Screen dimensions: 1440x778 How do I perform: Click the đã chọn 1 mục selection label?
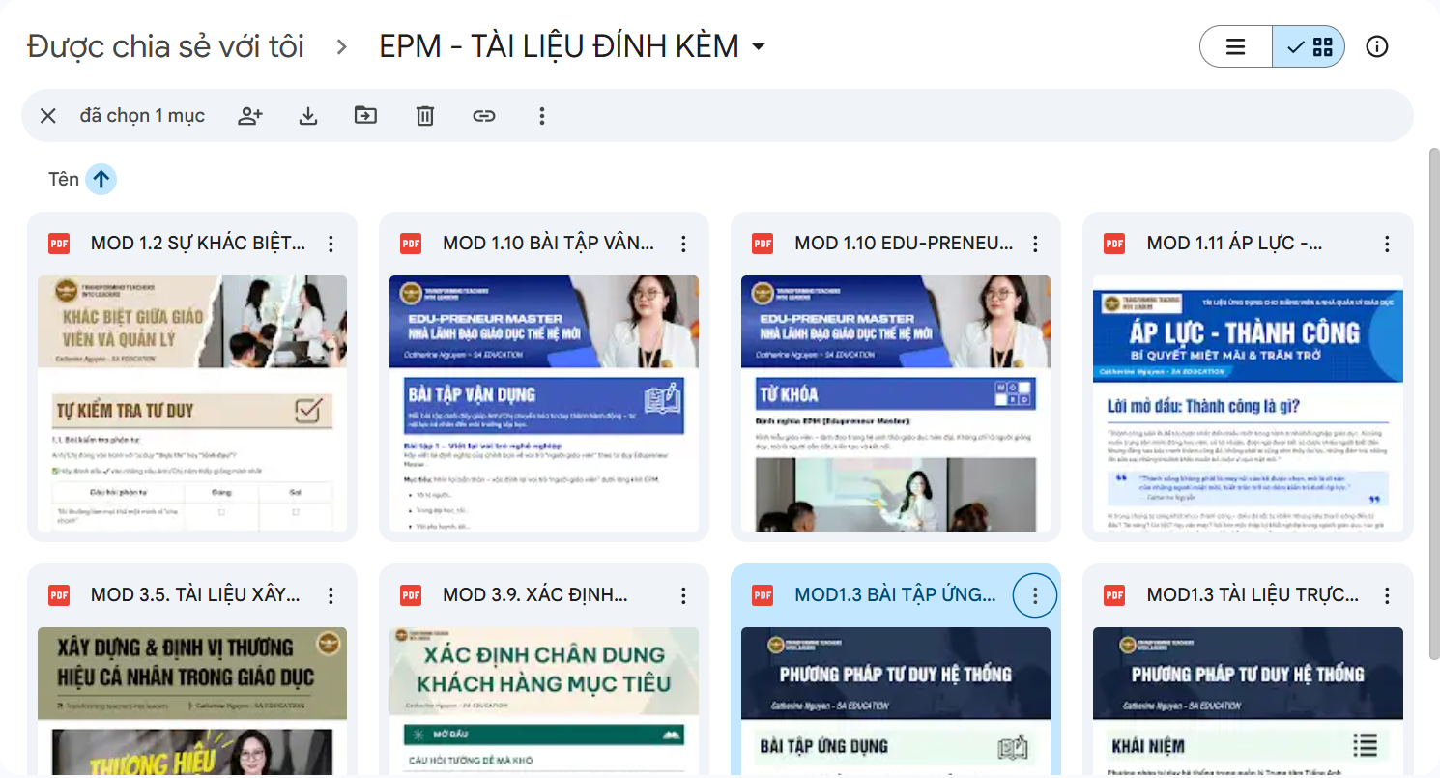click(x=142, y=116)
